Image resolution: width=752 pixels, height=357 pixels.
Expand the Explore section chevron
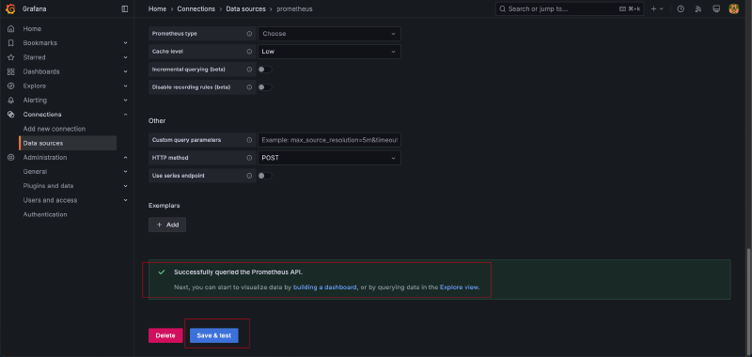click(x=125, y=86)
